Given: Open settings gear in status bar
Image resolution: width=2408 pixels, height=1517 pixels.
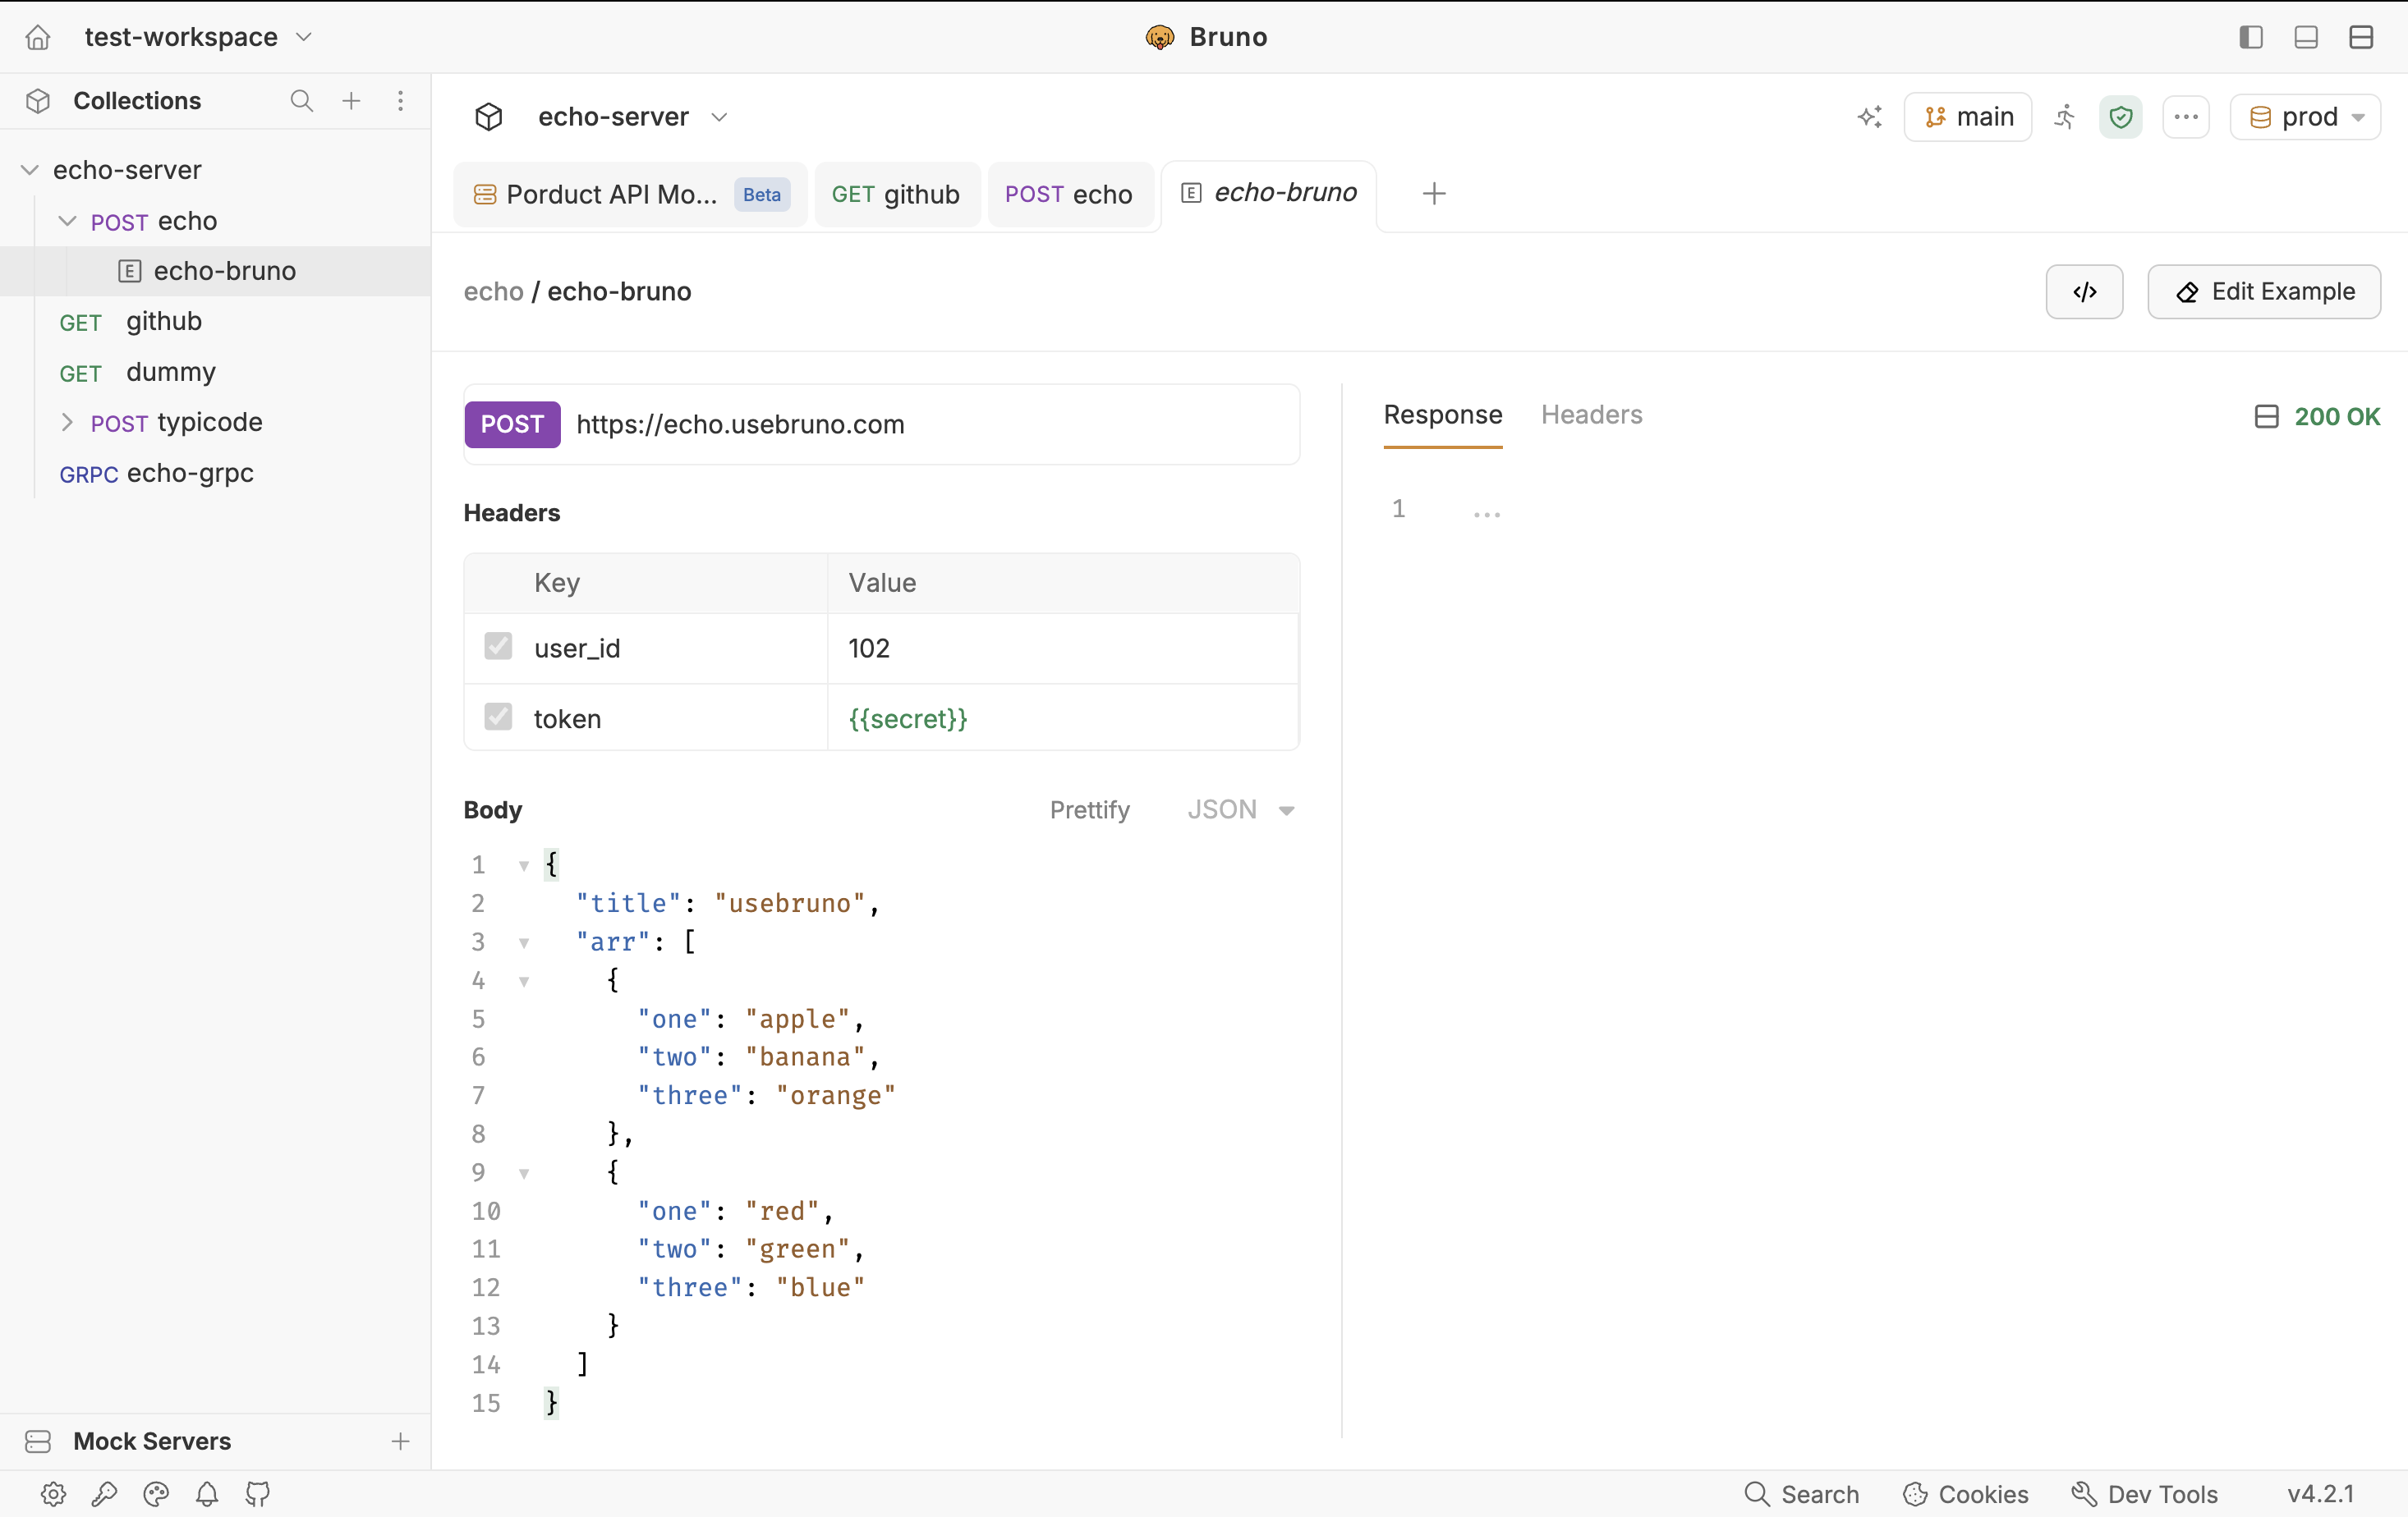Looking at the screenshot, I should (53, 1494).
